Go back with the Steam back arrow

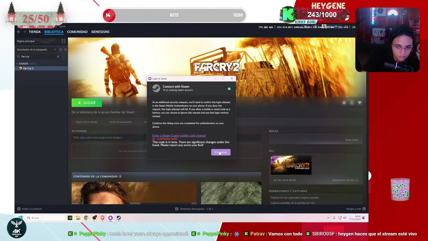pyautogui.click(x=19, y=32)
